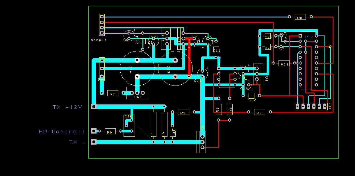Click capacitor C3 footprint
The height and width of the screenshot is (176, 355).
tap(153, 41)
